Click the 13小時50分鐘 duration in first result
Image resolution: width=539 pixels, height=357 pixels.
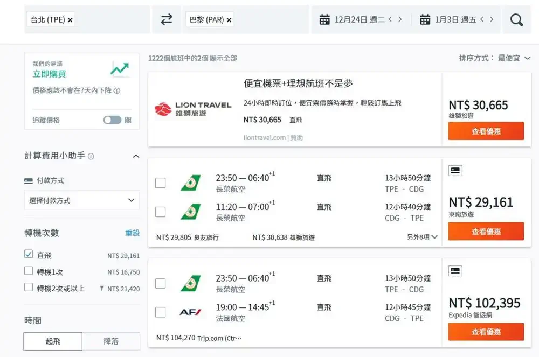[407, 178]
